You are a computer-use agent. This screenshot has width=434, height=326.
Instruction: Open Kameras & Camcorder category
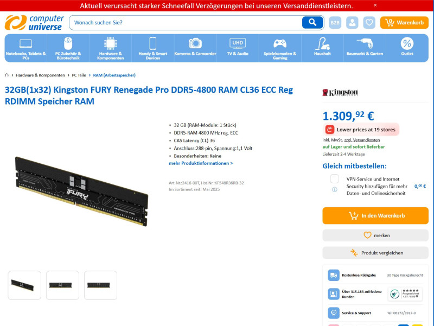(195, 48)
